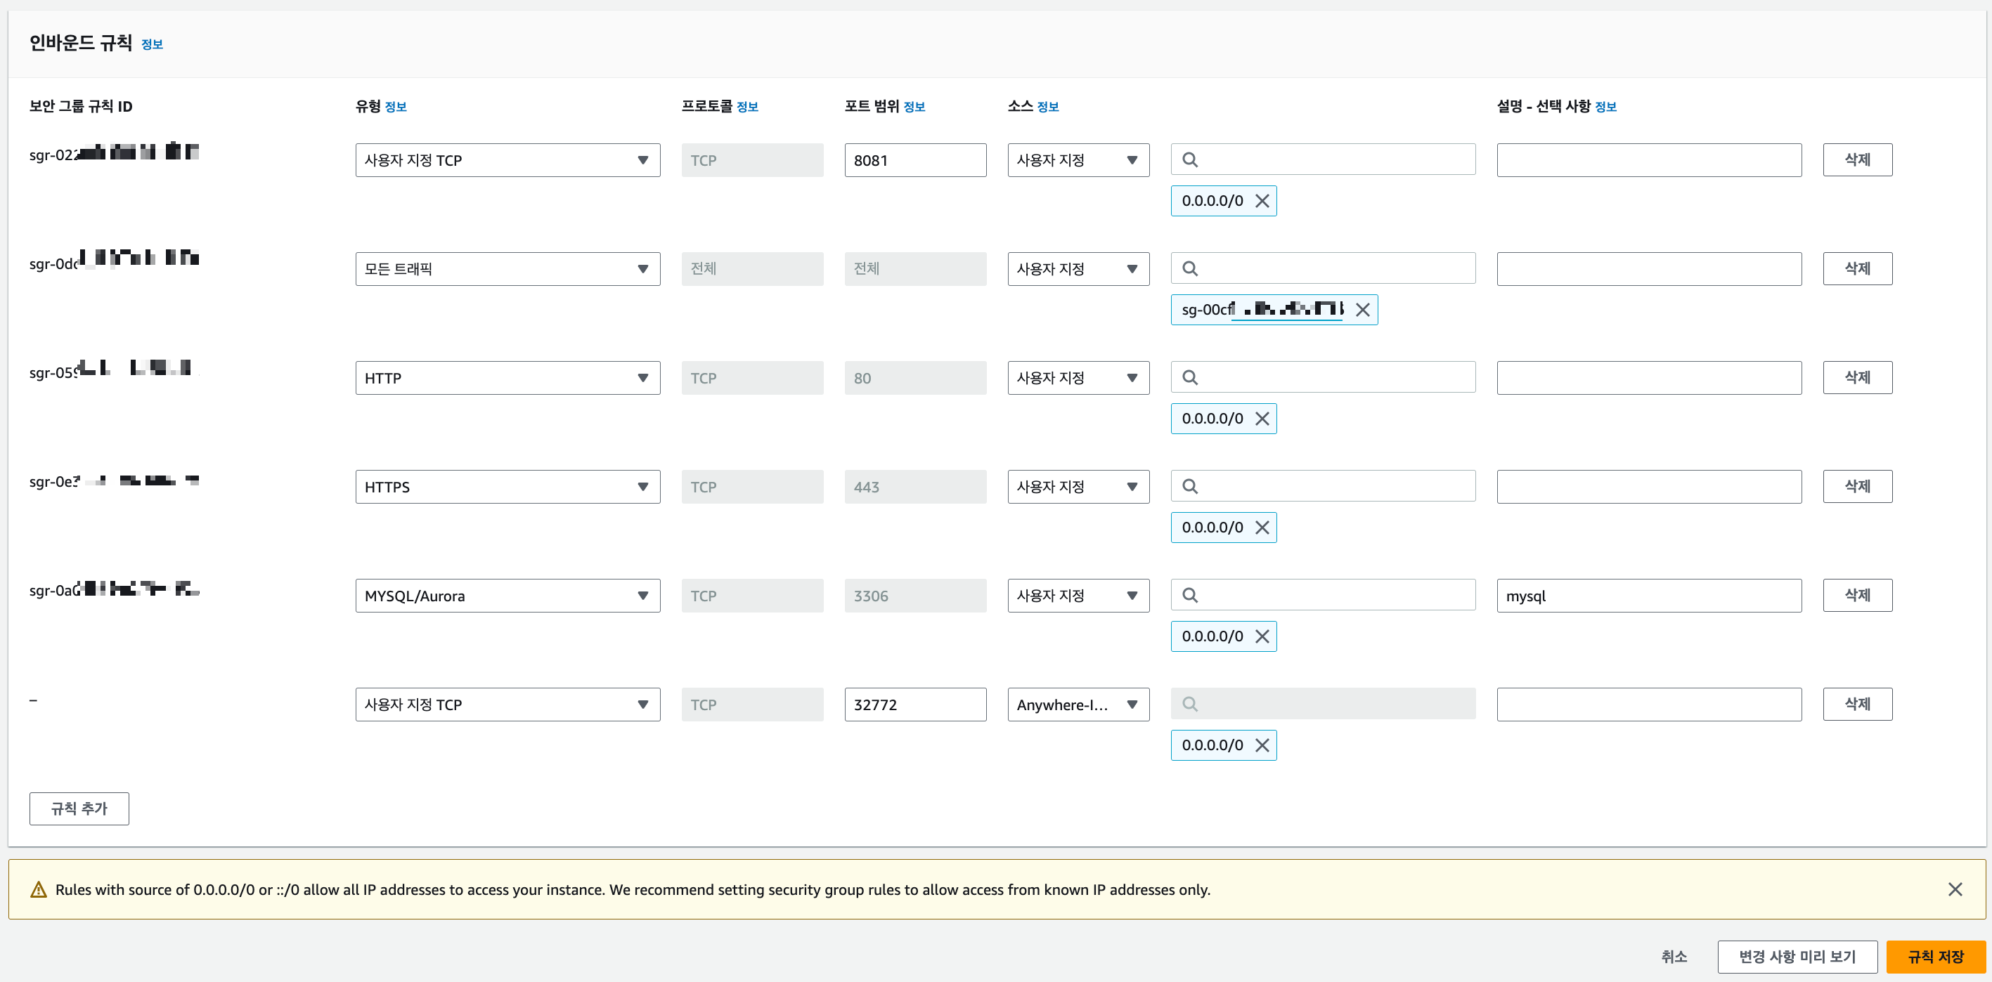Remove 0.0.0.0/0 chip from HTTP rule

pos(1262,419)
